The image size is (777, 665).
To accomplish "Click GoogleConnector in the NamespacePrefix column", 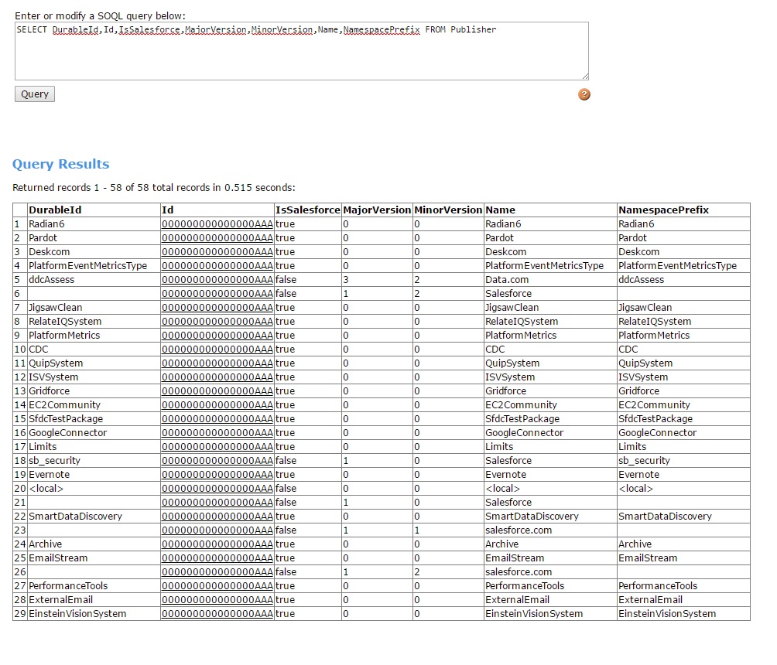I will coord(658,432).
